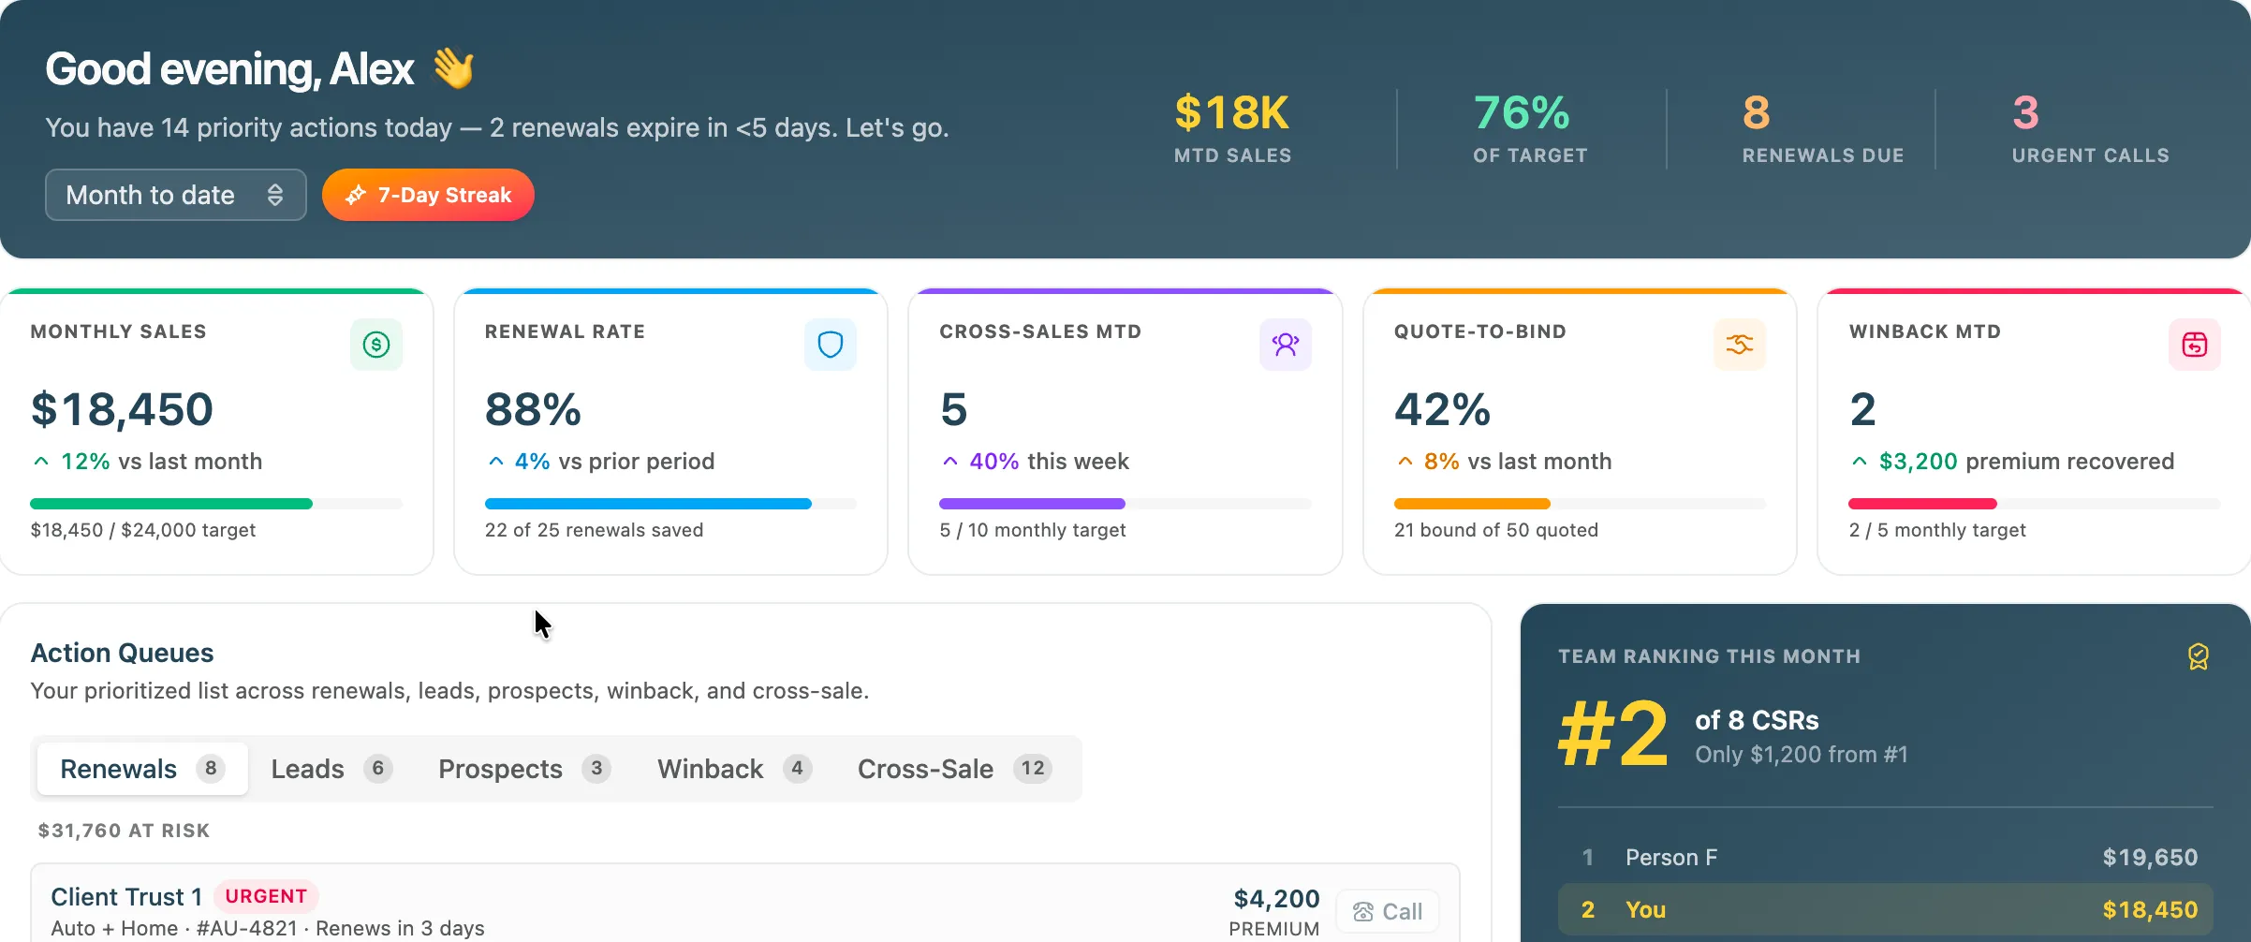2251x942 pixels.
Task: Click the Quote-to-Bind orange progress bar
Action: pos(1472,504)
